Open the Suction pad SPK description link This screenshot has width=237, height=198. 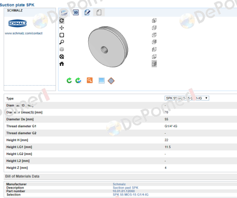(x=125, y=188)
